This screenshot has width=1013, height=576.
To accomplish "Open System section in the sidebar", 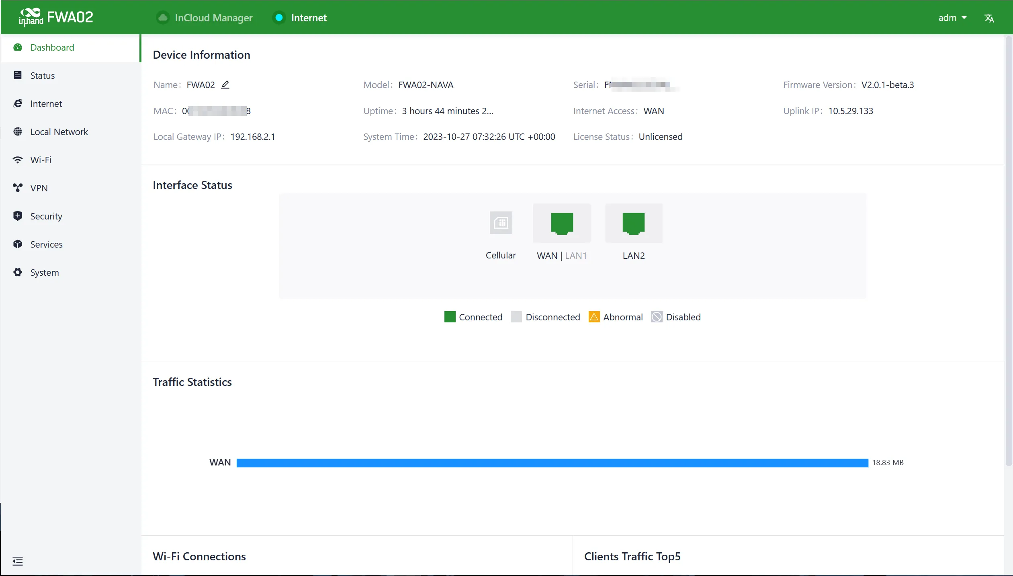I will [x=70, y=273].
